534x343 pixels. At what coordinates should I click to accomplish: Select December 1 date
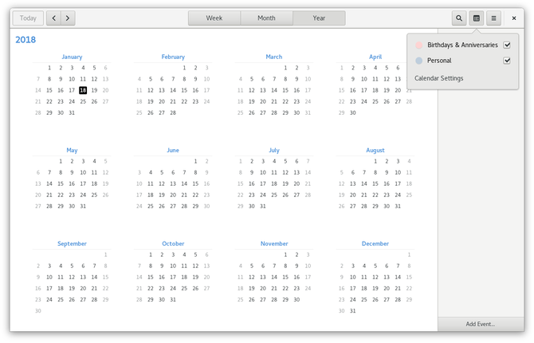pos(409,254)
